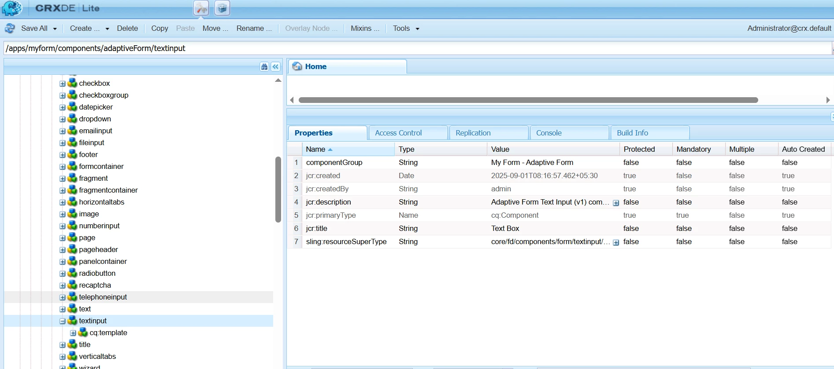Screen dimensions: 834x369
Task: Switch to the Access Control tab
Action: [408, 133]
